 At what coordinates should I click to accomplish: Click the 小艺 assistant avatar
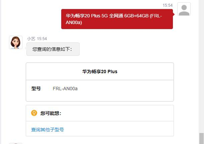tap(16, 42)
